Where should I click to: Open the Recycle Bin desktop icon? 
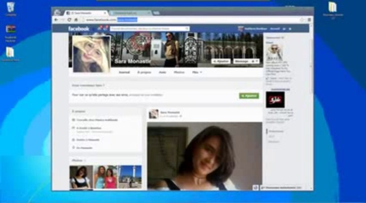(x=11, y=10)
